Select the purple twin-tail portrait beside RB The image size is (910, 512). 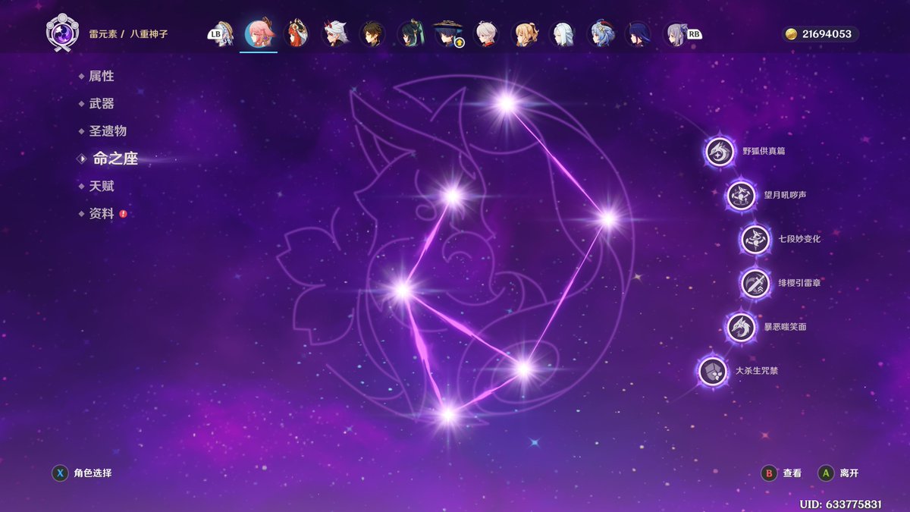click(675, 34)
